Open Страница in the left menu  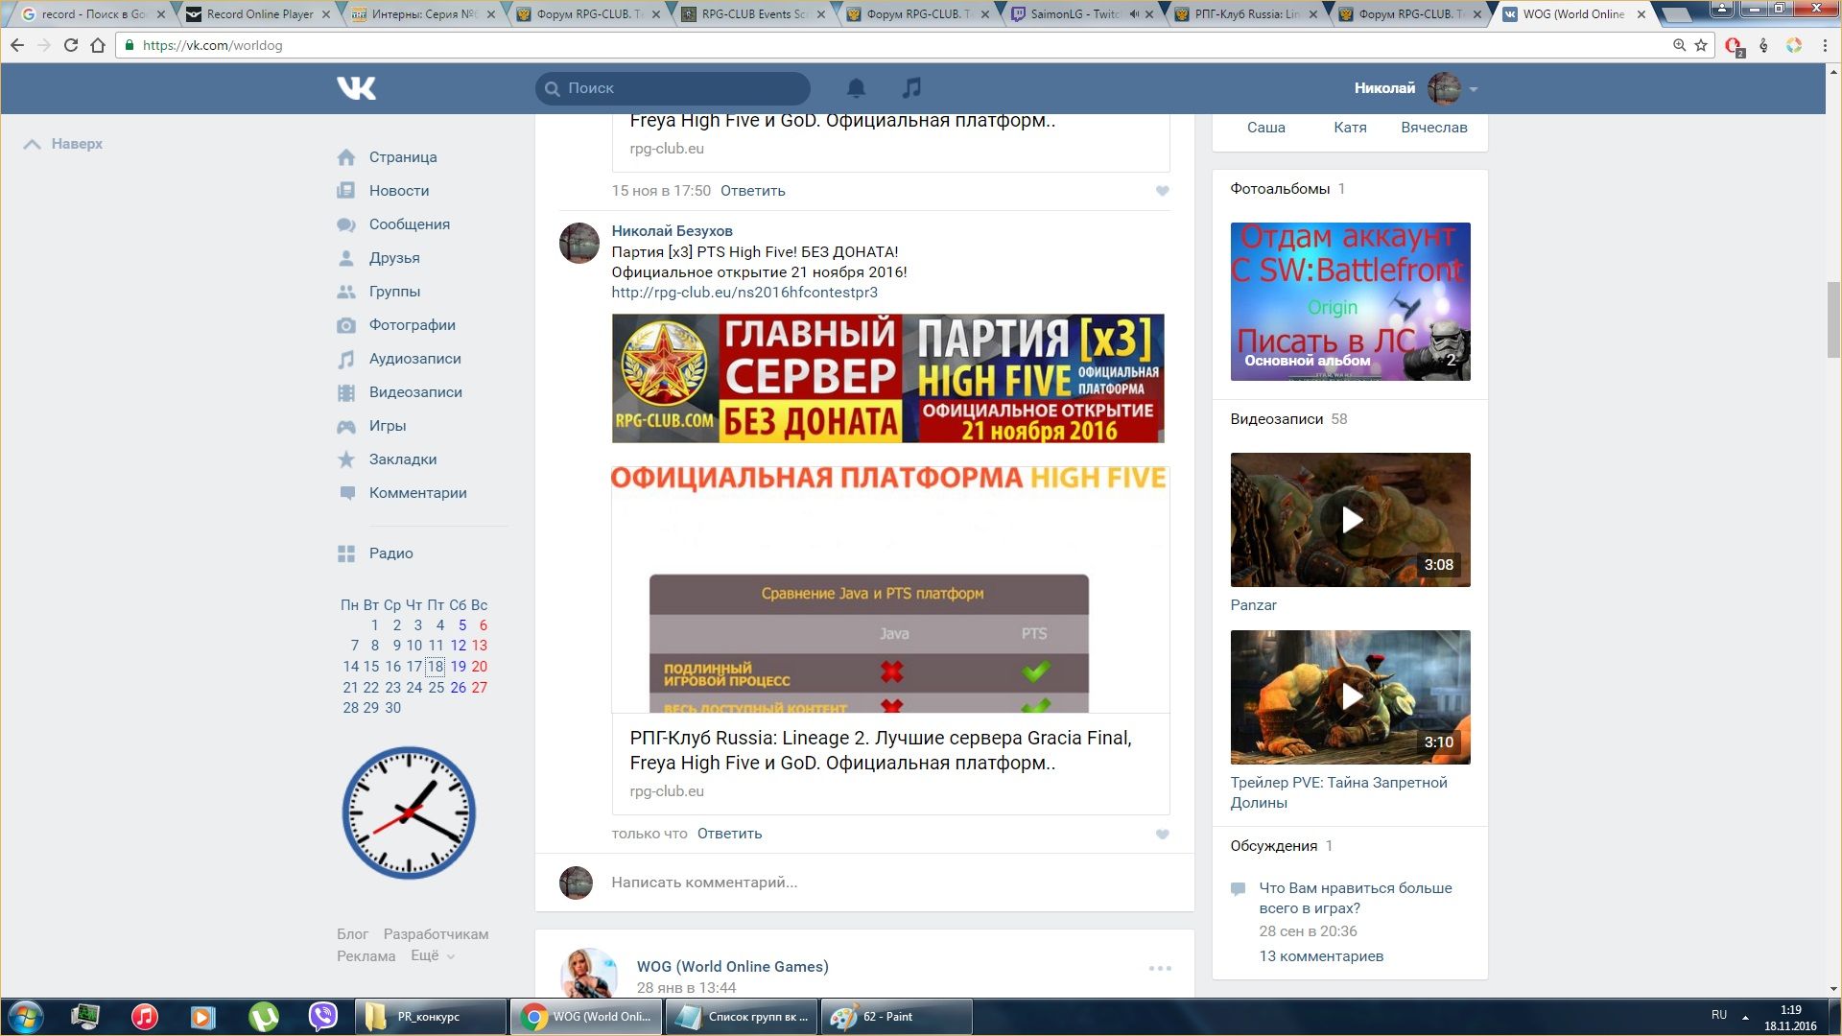click(x=403, y=157)
